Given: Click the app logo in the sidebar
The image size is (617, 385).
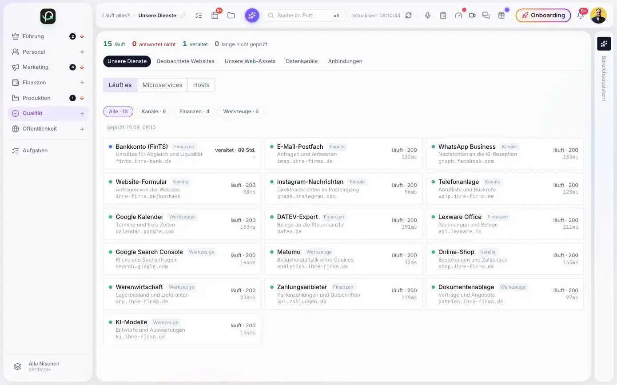Looking at the screenshot, I should (48, 16).
